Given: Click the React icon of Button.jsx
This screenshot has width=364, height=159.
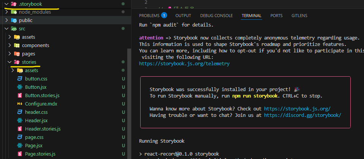Looking at the screenshot, I should 20,87.
